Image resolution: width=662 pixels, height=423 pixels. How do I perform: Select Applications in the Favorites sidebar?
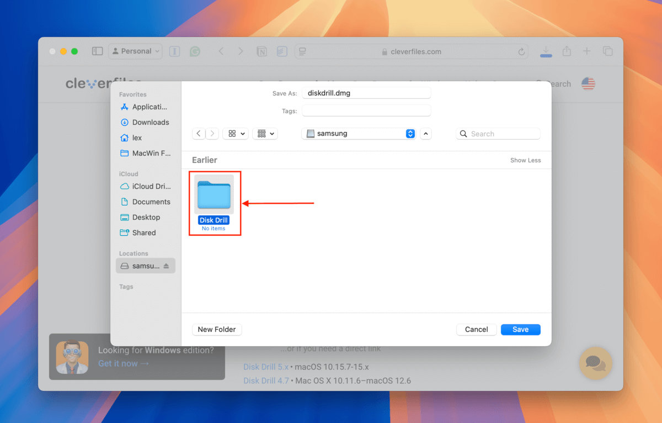[146, 107]
